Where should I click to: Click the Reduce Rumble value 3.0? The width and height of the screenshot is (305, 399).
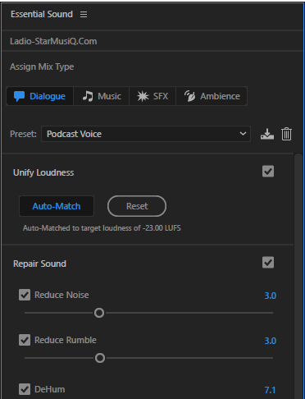[x=271, y=341]
